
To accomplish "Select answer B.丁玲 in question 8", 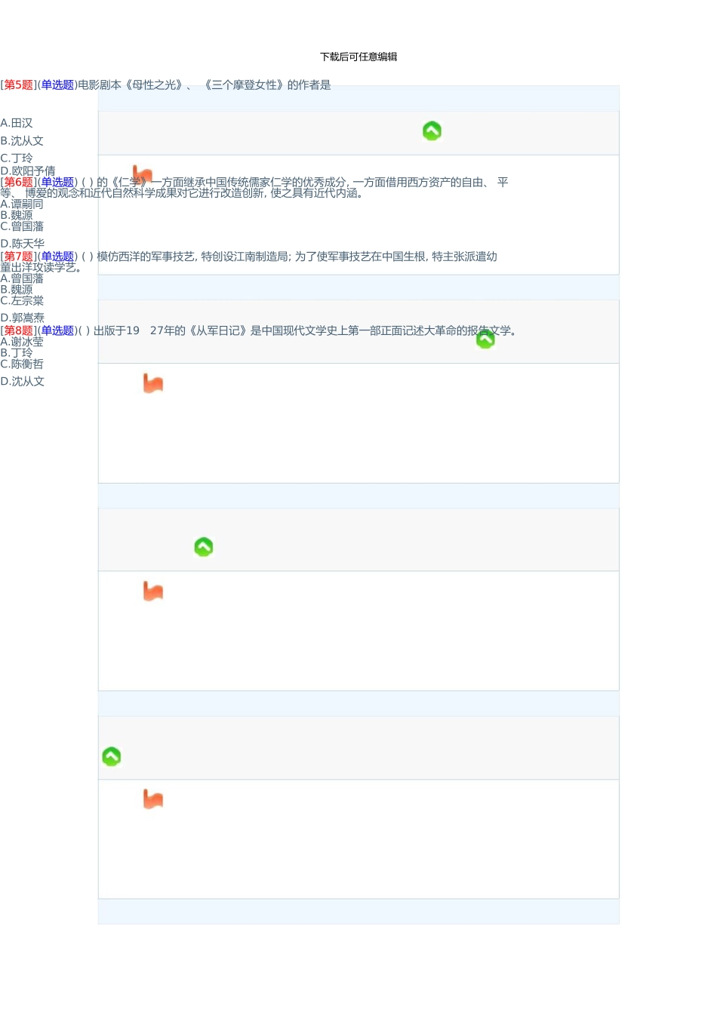I will [x=17, y=353].
